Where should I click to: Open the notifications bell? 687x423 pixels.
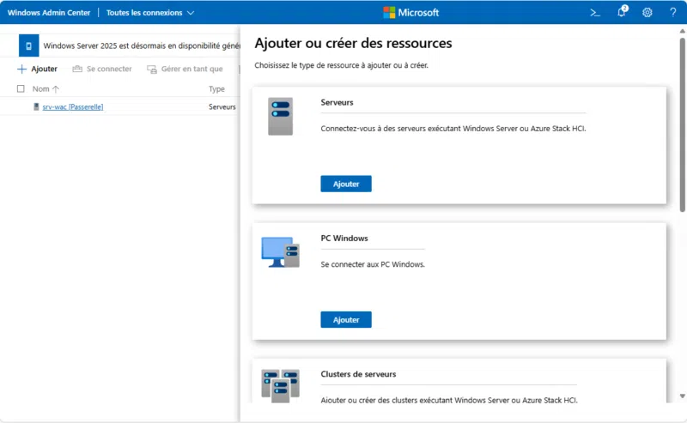tap(622, 12)
